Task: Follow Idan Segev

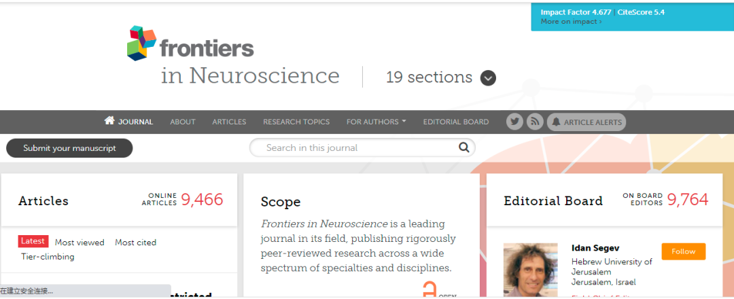Action: 683,251
